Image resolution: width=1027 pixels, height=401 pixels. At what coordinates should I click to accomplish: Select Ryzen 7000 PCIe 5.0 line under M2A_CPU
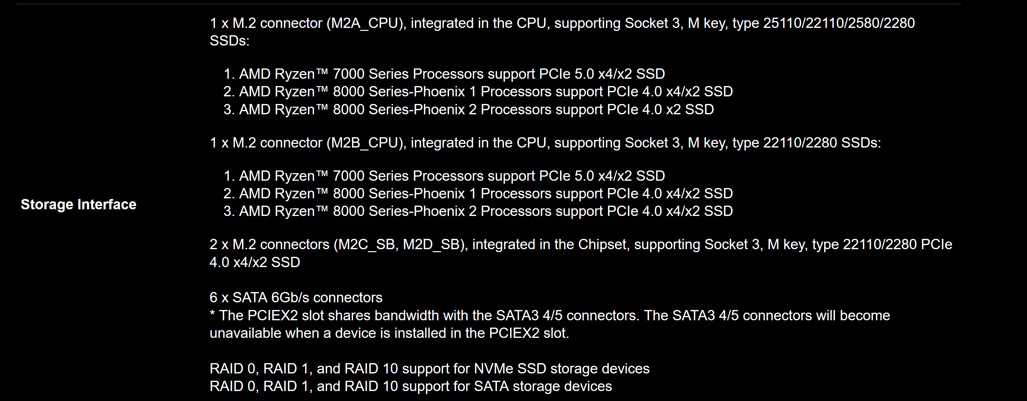[444, 74]
